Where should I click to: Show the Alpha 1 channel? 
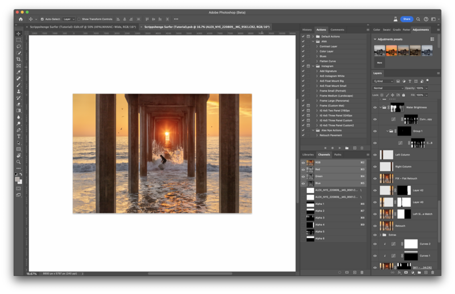pyautogui.click(x=303, y=204)
